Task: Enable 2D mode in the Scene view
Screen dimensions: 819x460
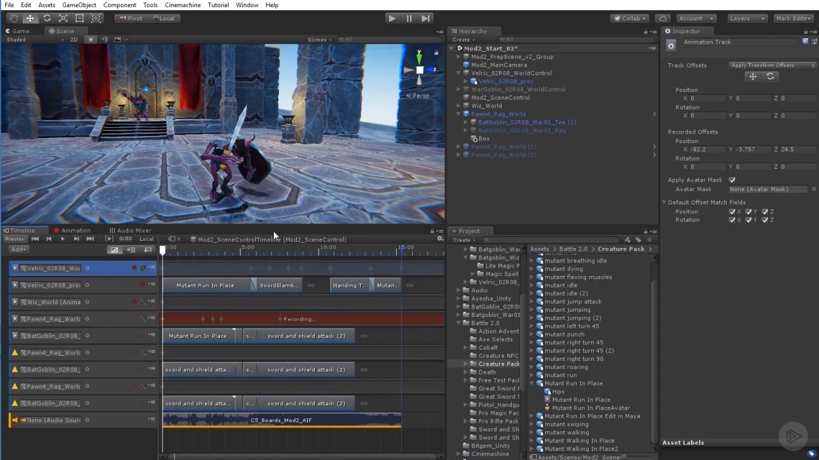Action: tap(74, 39)
